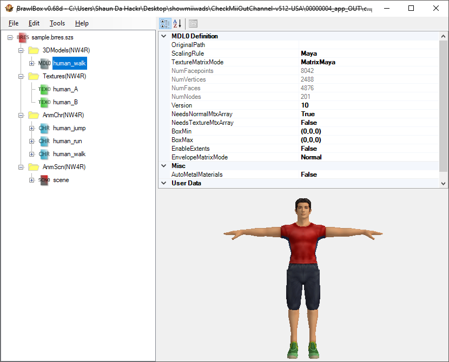The image size is (449, 362).
Task: Click the 3D human model preview
Action: tap(303, 278)
